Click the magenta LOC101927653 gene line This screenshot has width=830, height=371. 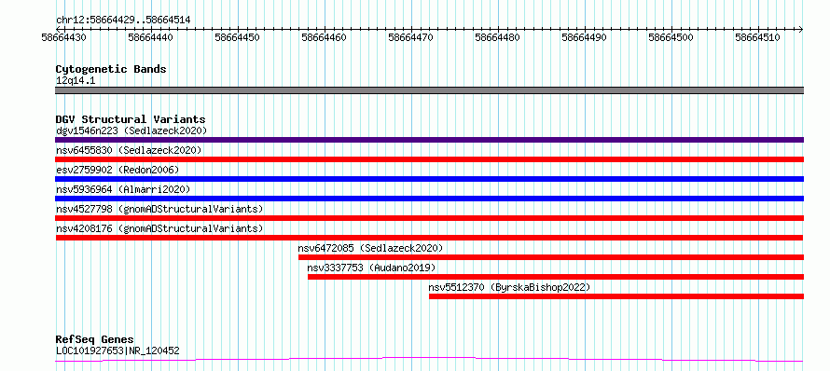pyautogui.click(x=429, y=360)
